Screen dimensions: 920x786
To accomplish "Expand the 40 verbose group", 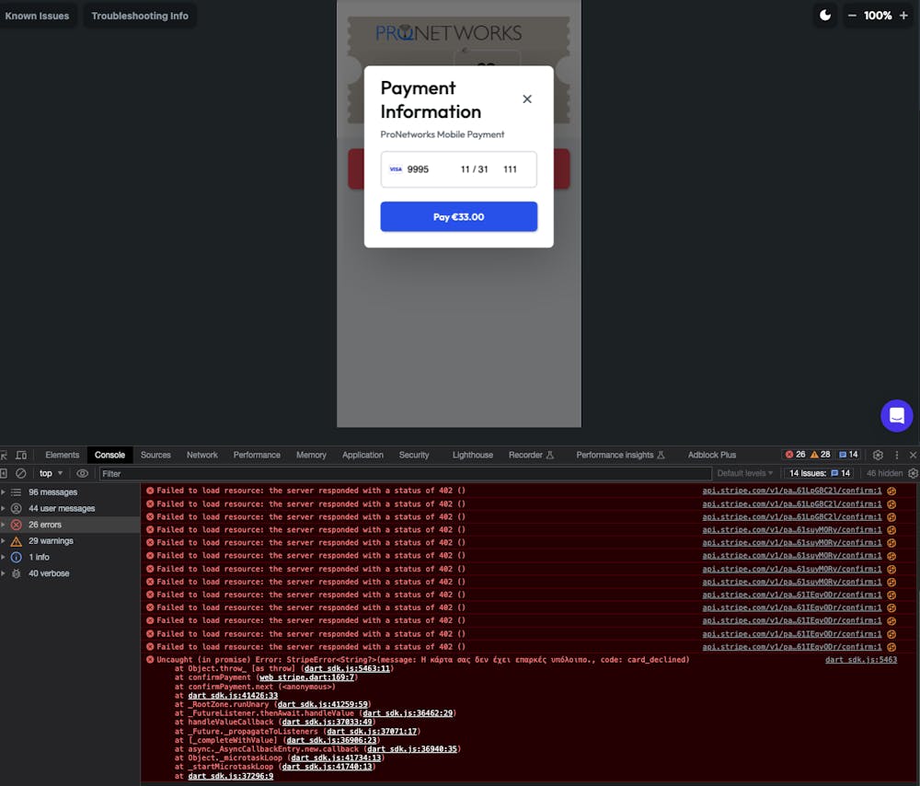I will 4,573.
